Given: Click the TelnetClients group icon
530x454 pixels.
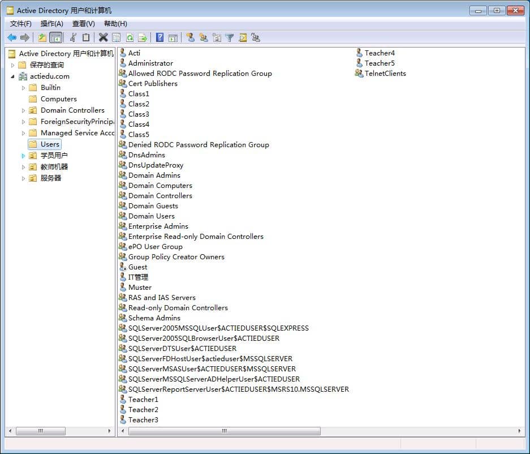Looking at the screenshot, I should click(x=359, y=73).
